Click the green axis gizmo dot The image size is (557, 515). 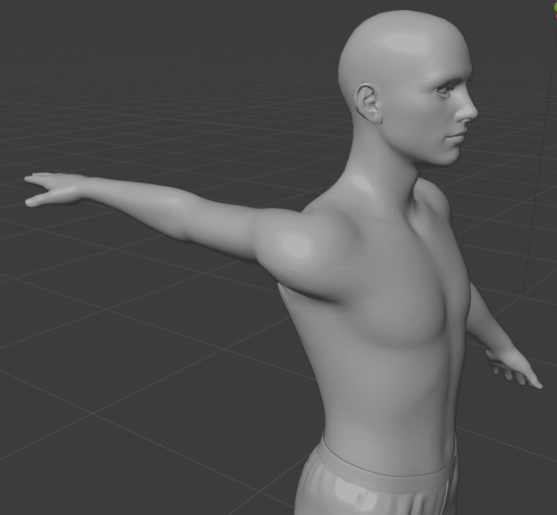[556, 7]
